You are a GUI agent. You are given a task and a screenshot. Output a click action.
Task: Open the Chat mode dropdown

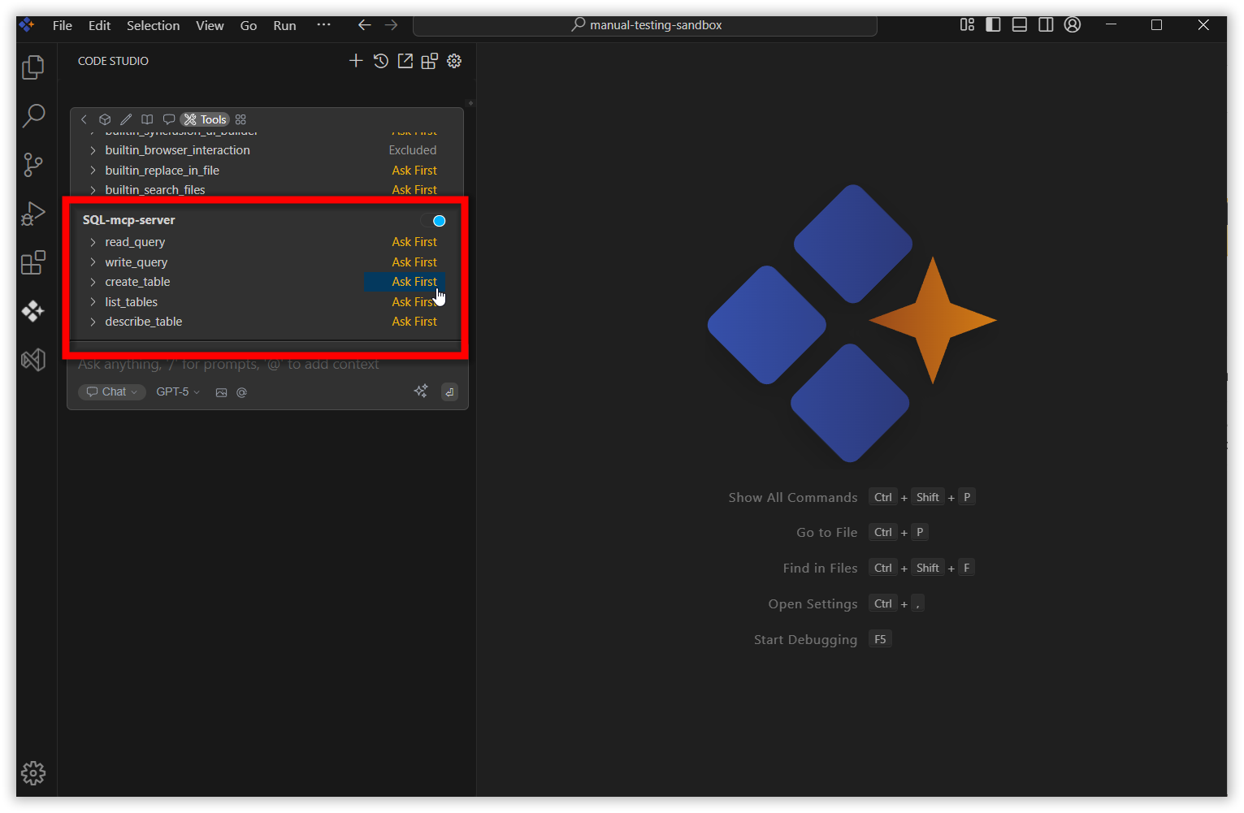click(x=112, y=392)
